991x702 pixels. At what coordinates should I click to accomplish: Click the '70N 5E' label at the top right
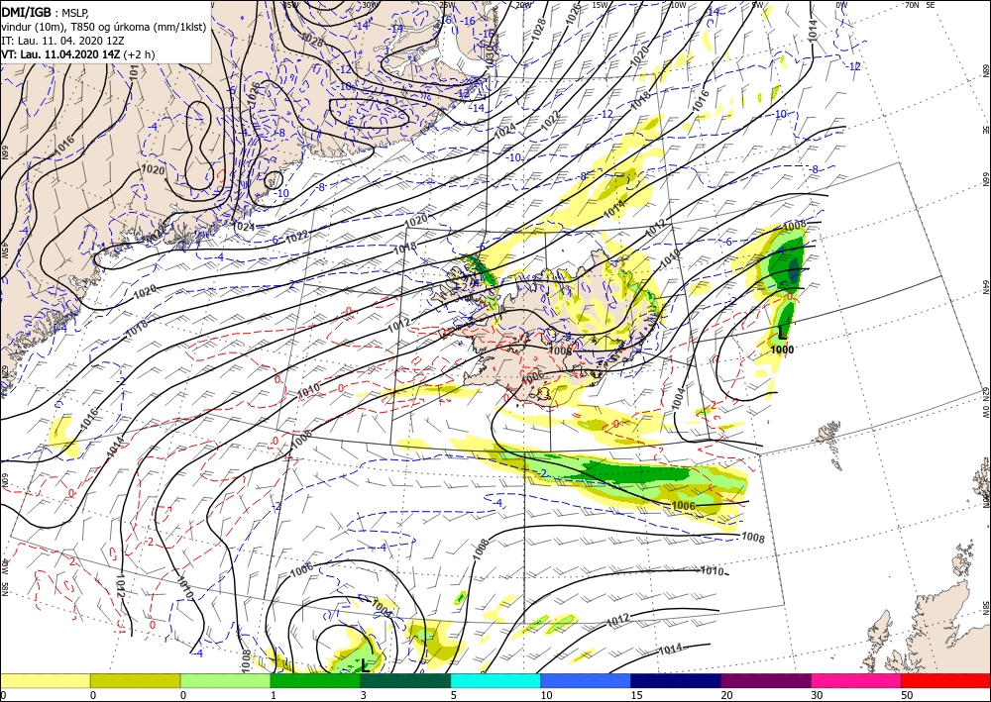click(920, 5)
